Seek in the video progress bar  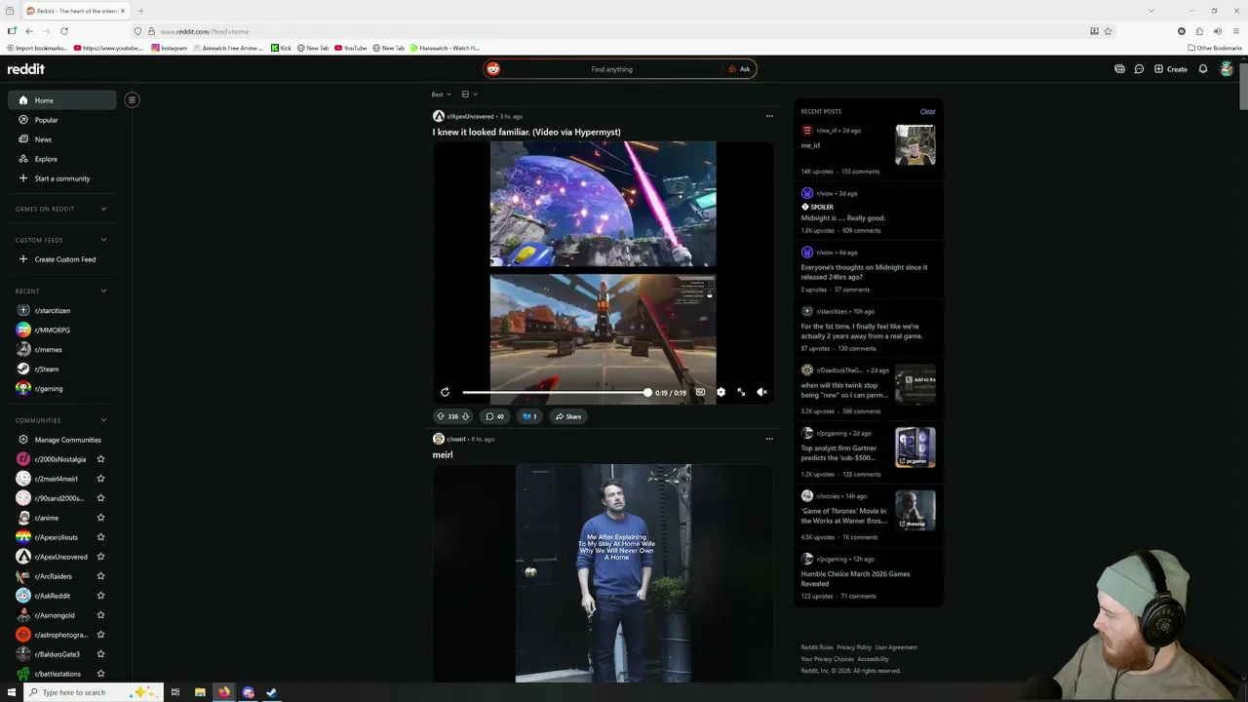556,392
